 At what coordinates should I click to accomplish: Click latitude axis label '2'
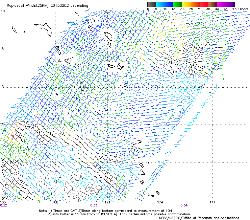[x=3, y=161]
